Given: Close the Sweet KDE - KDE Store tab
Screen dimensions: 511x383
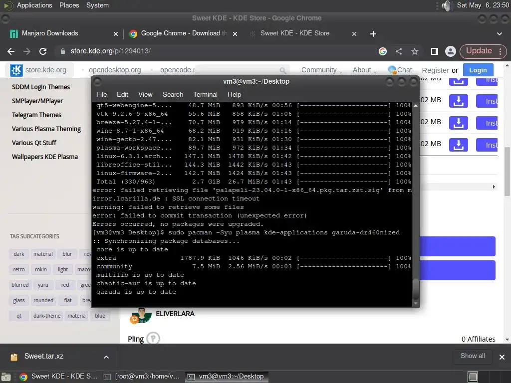Looking at the screenshot, I should click(x=354, y=34).
